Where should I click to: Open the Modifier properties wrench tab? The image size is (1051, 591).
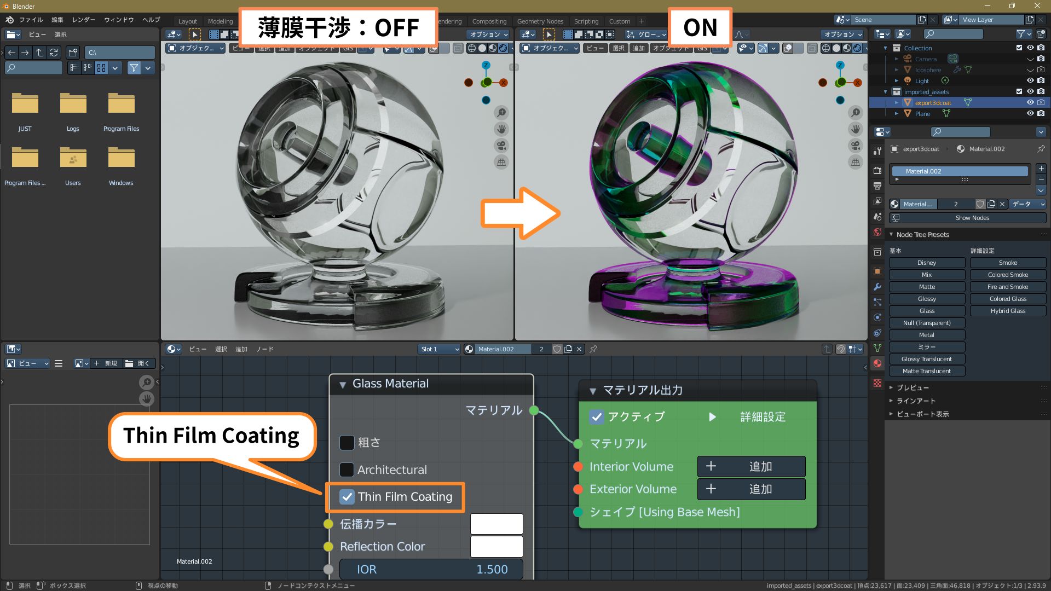click(877, 286)
